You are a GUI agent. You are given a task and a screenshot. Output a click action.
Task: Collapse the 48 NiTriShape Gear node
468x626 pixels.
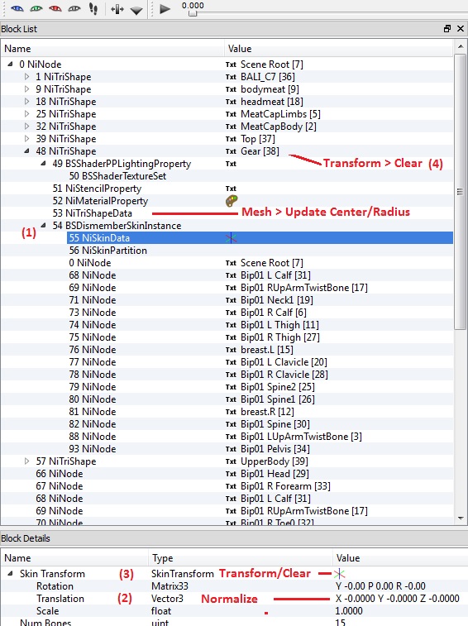pyautogui.click(x=26, y=151)
